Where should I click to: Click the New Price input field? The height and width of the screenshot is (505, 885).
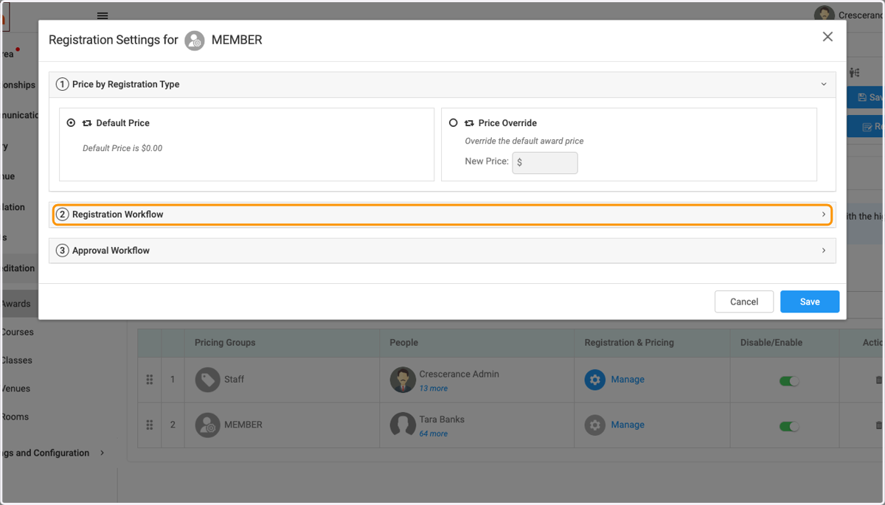(545, 162)
